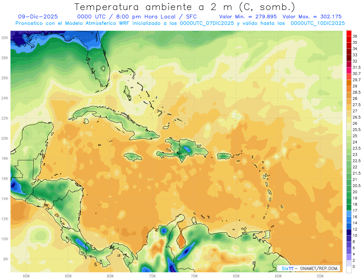The width and height of the screenshot is (363, 280).
Task: Click the colorbar value label 22.5
Action: coord(357,161)
